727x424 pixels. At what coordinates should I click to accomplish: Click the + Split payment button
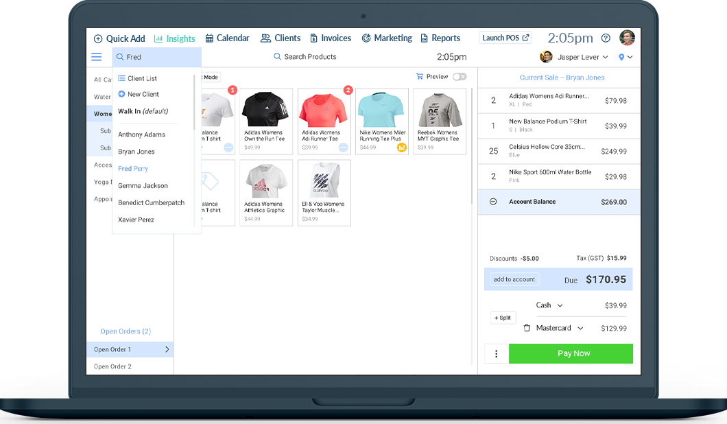pyautogui.click(x=503, y=318)
